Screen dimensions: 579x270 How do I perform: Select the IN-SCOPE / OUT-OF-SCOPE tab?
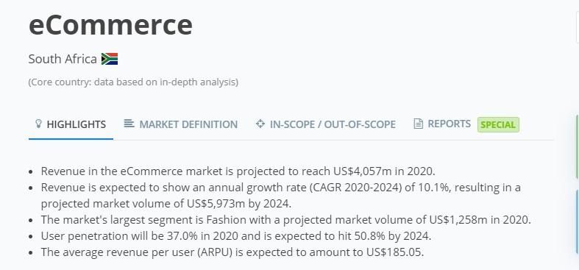coord(333,124)
